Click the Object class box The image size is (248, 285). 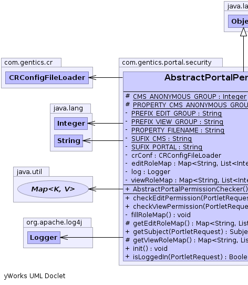[238, 21]
